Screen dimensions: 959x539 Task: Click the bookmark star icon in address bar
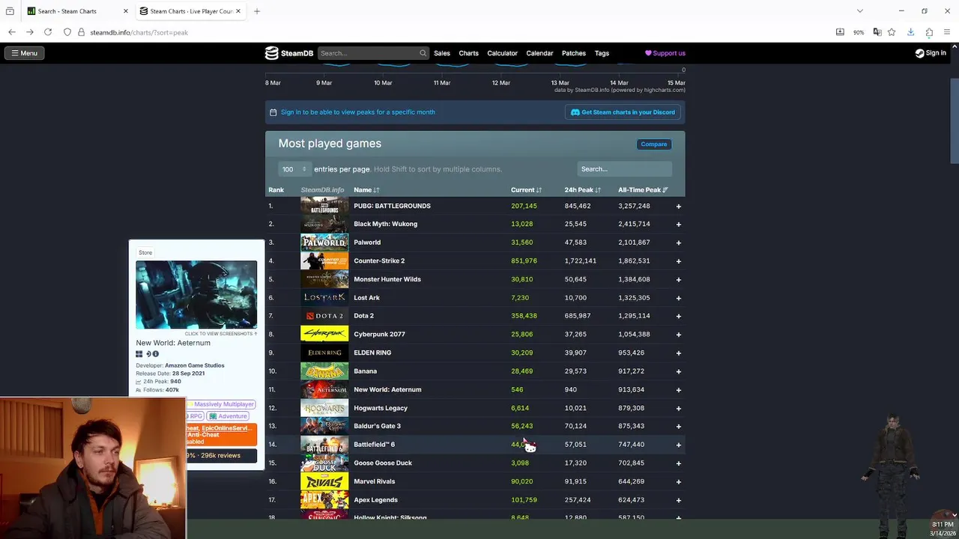[892, 32]
